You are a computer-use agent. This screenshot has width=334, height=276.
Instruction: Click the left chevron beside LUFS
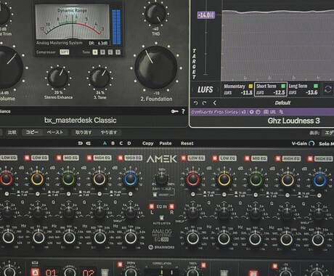[x=192, y=89]
